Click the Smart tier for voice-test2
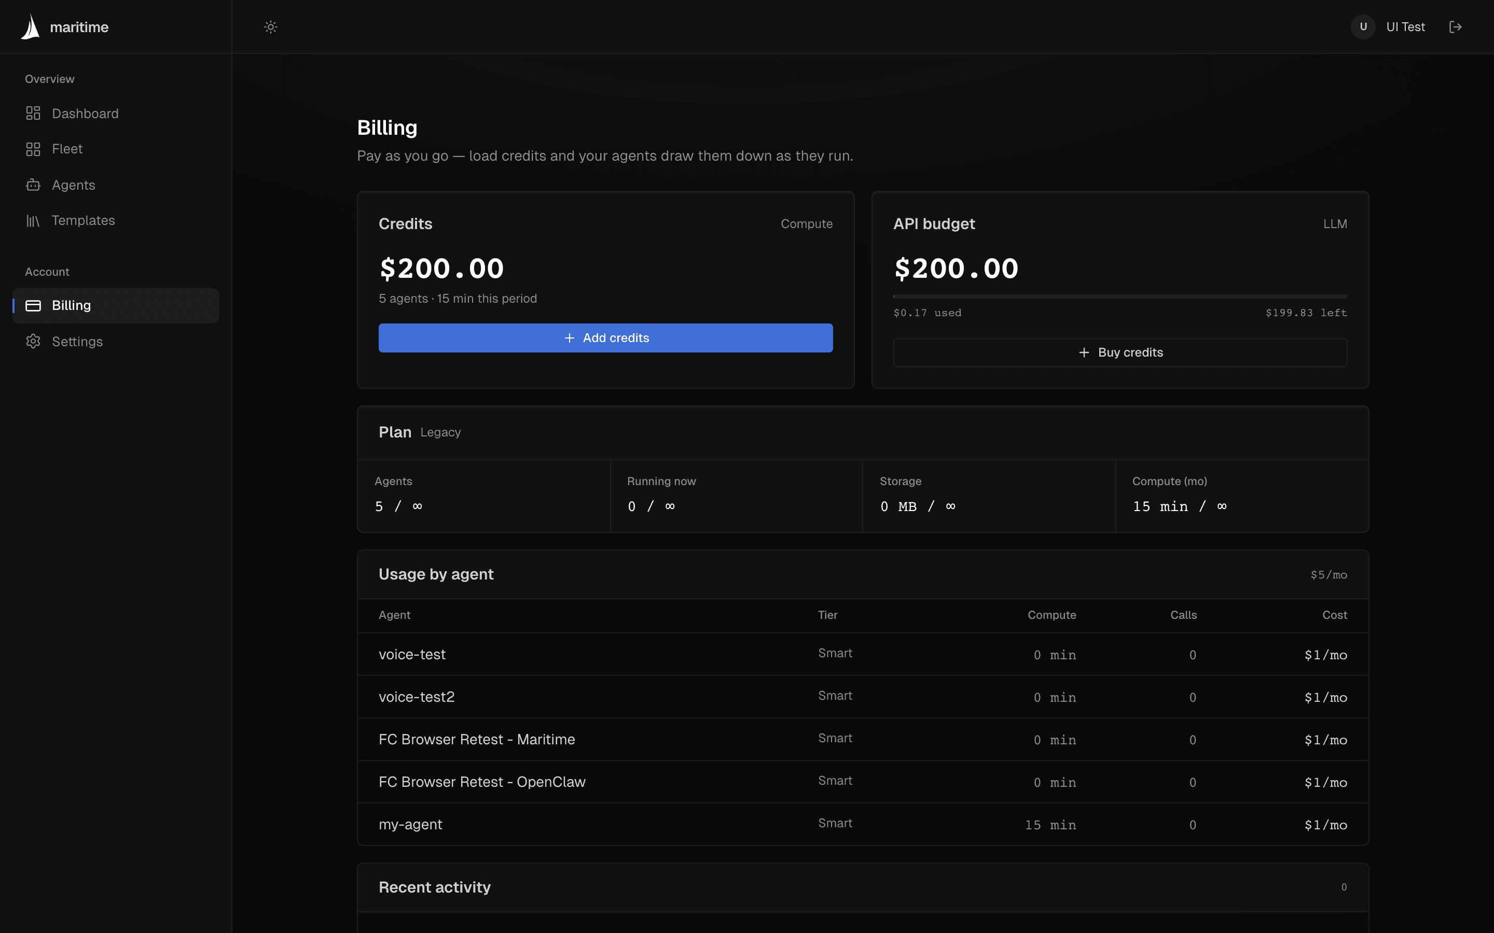This screenshot has height=933, width=1494. [x=835, y=696]
